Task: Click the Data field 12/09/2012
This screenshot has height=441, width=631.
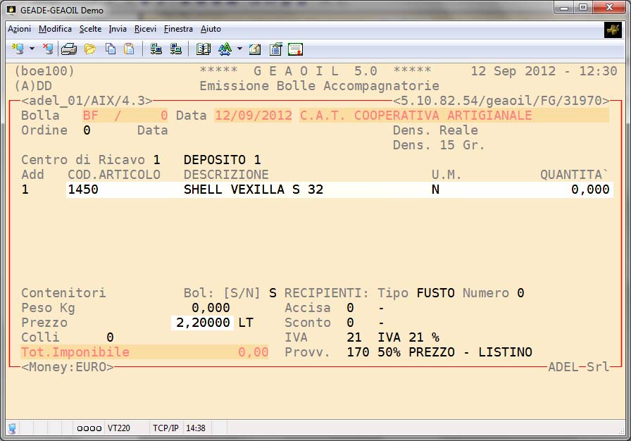Action: pos(254,116)
